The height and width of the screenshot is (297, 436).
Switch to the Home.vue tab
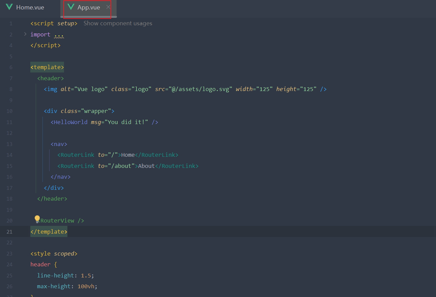click(25, 7)
